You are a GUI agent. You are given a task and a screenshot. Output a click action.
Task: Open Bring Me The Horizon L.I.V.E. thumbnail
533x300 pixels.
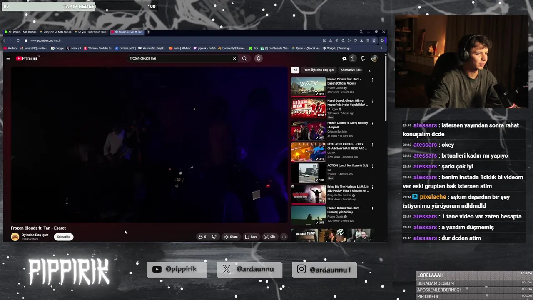[x=308, y=194]
